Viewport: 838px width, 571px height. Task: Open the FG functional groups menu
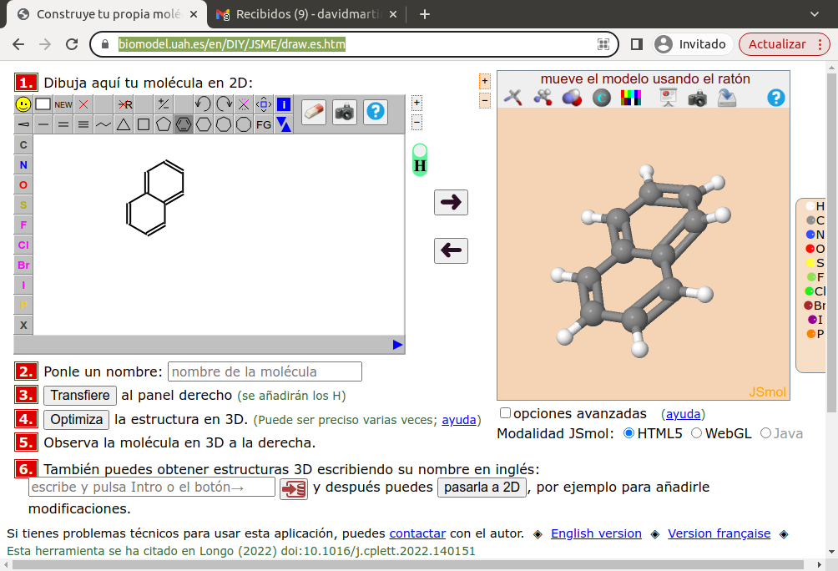pos(264,124)
